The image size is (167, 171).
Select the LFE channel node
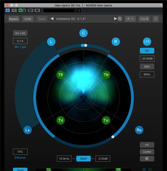[147, 42]
